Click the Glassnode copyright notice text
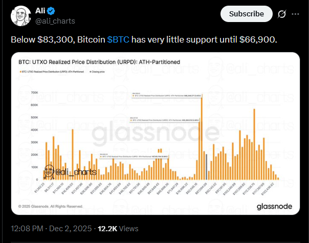Viewport: 309px width, 243px height. pos(50,207)
